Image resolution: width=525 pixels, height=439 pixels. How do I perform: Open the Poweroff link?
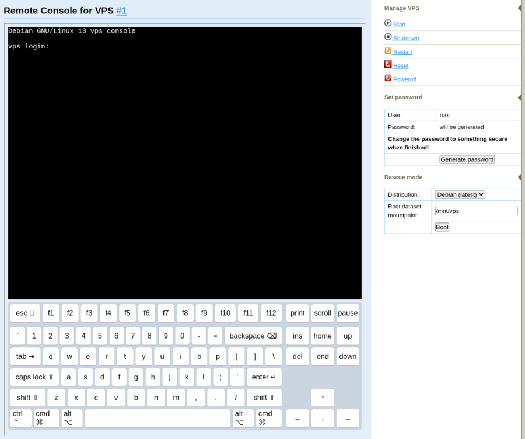(404, 79)
